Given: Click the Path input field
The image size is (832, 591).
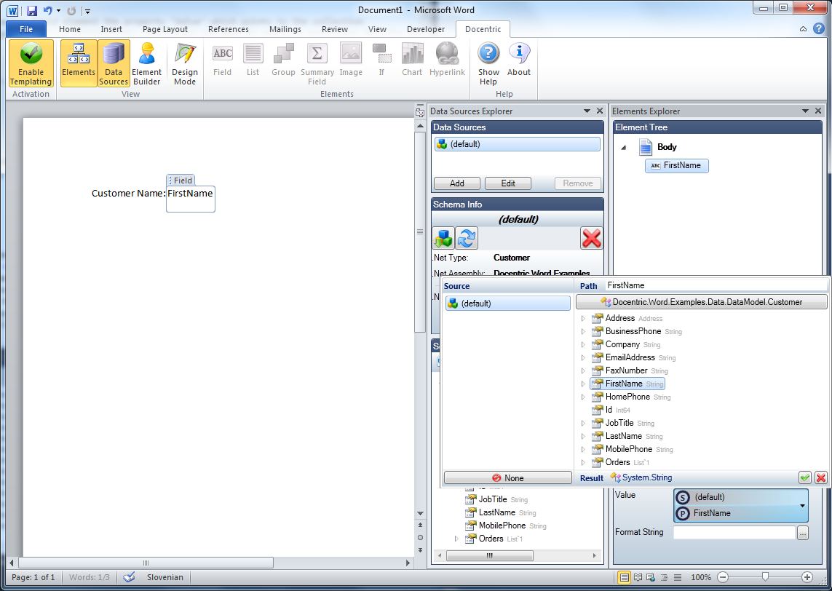Looking at the screenshot, I should coord(716,285).
